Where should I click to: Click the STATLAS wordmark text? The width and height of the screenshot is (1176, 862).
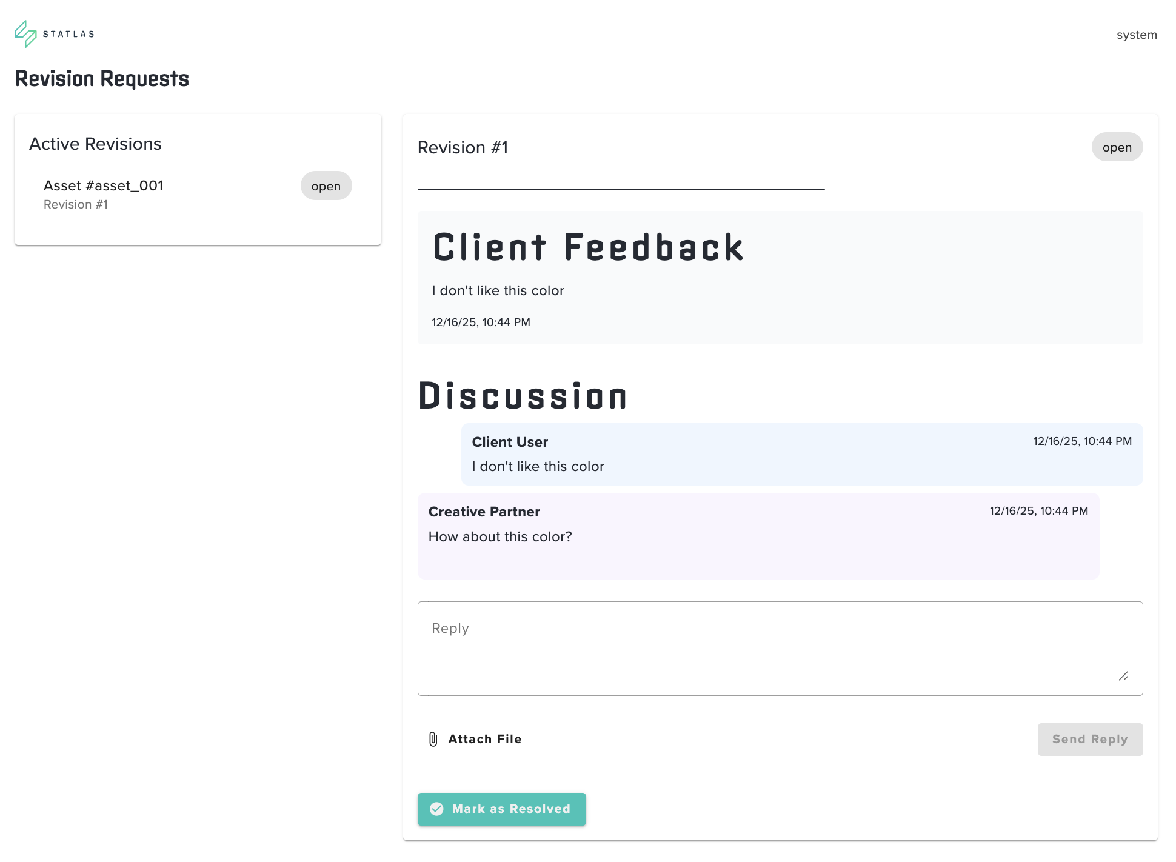click(x=68, y=34)
